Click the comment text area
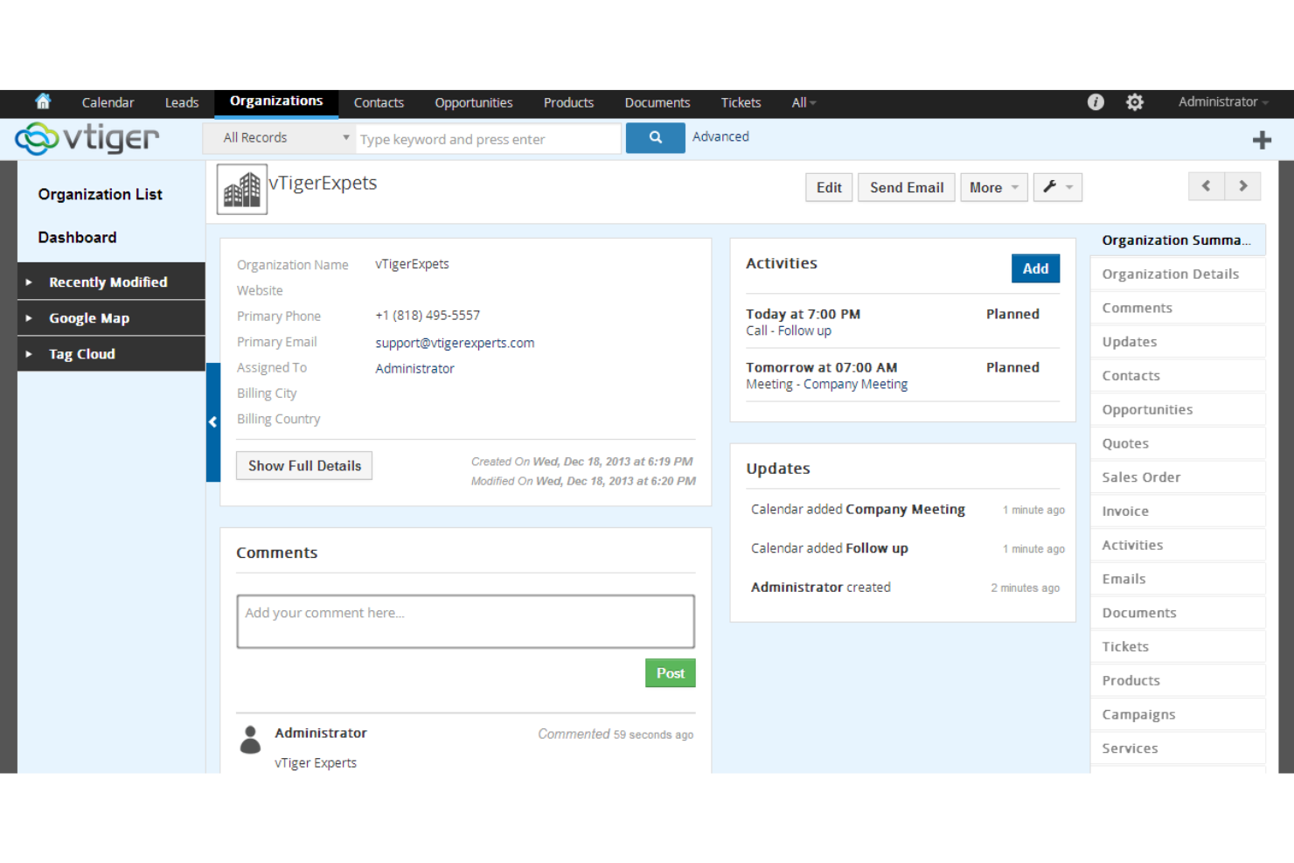The height and width of the screenshot is (863, 1294). [465, 622]
